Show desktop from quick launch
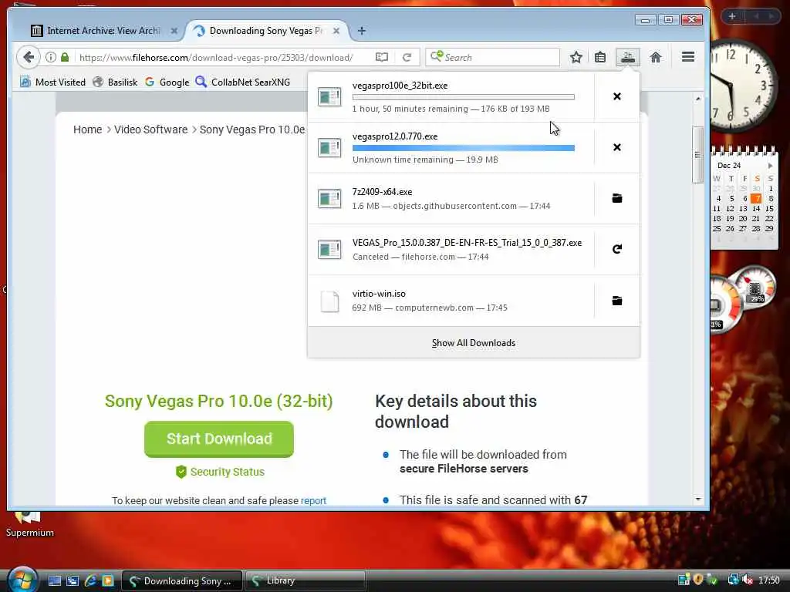Screen dimensions: 790x592 55,580
